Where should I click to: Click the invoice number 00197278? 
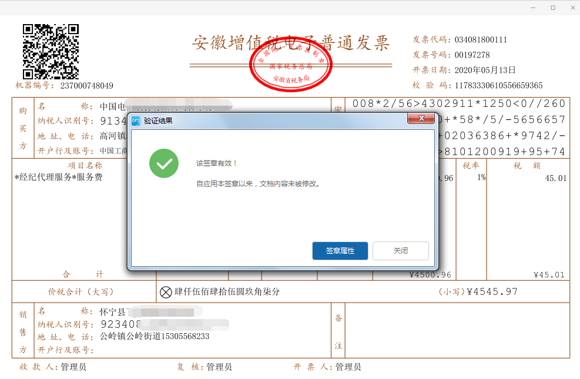pyautogui.click(x=472, y=55)
